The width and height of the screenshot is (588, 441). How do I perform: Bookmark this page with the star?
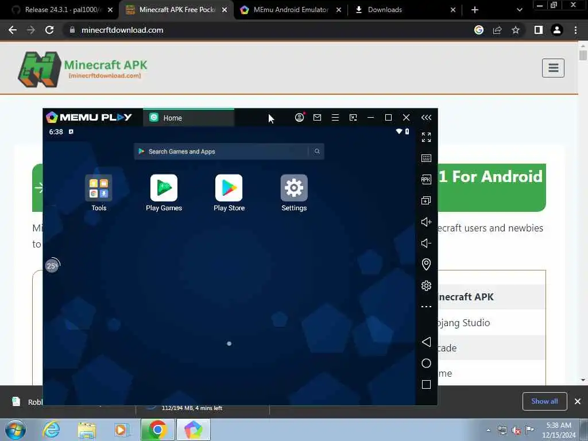coord(516,30)
